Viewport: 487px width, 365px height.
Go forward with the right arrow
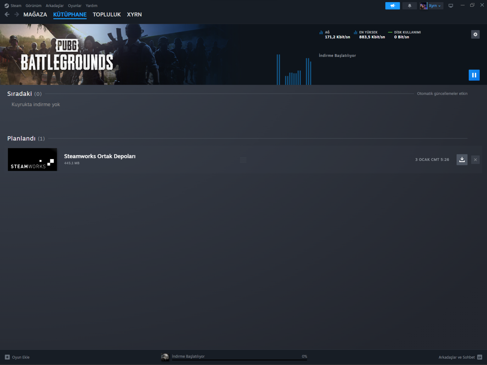coord(17,15)
